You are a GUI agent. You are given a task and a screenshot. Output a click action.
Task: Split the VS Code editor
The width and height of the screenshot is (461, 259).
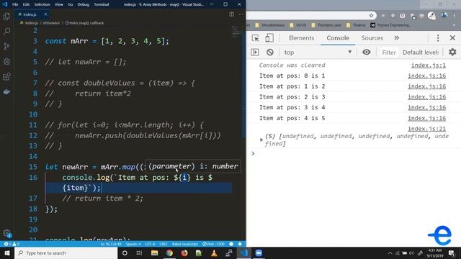[231, 14]
